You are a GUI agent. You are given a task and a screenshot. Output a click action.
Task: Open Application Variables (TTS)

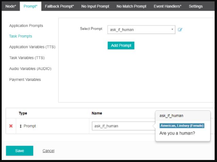tap(32, 47)
